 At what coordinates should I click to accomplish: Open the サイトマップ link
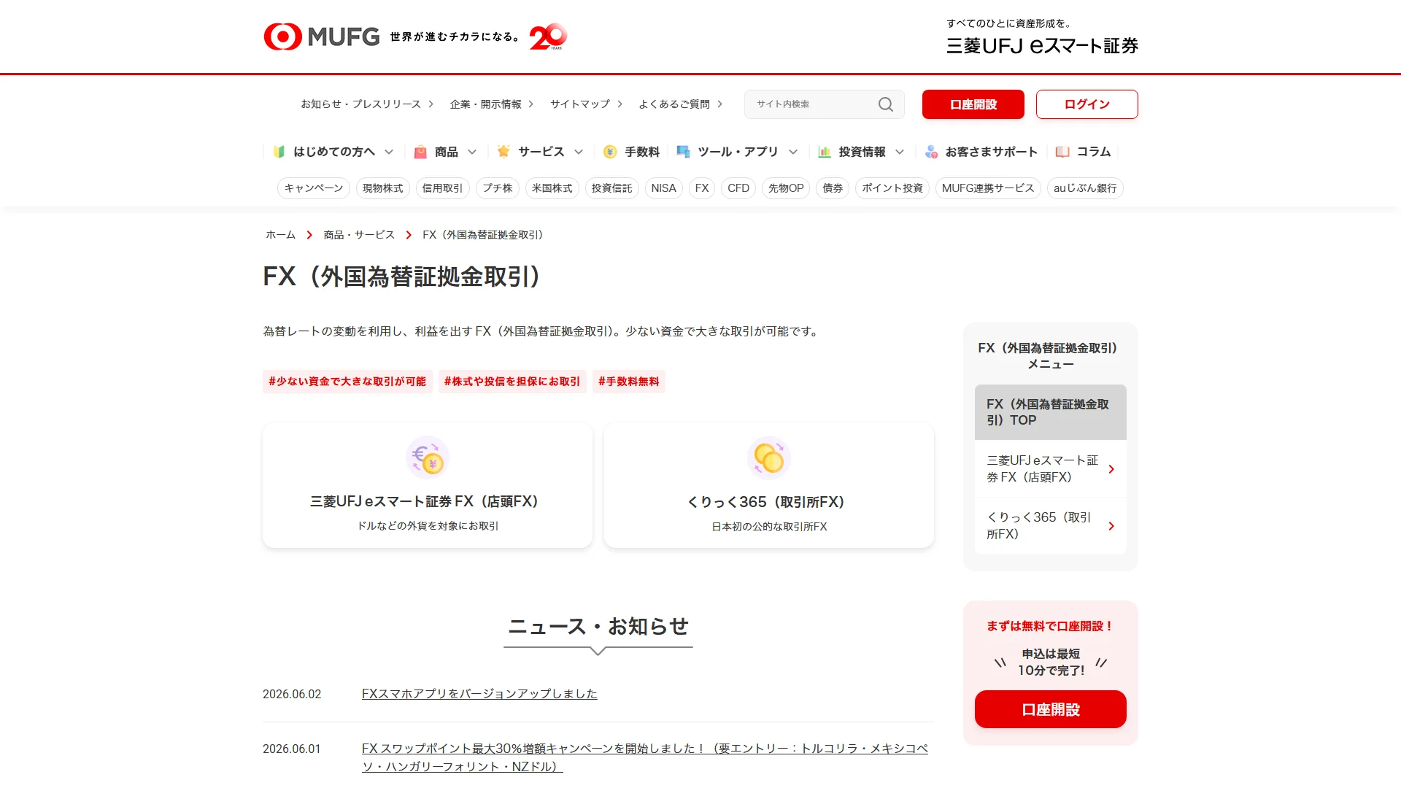586,104
